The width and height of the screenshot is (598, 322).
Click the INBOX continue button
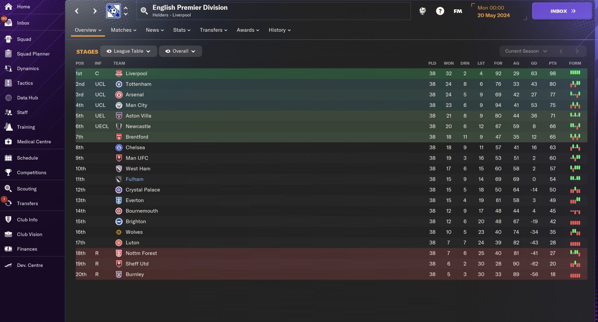(562, 11)
